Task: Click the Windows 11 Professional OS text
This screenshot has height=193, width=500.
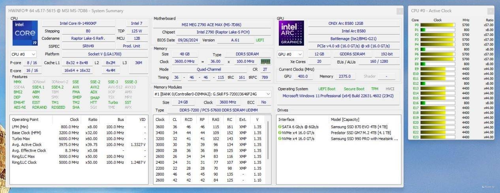Action: (x=338, y=96)
